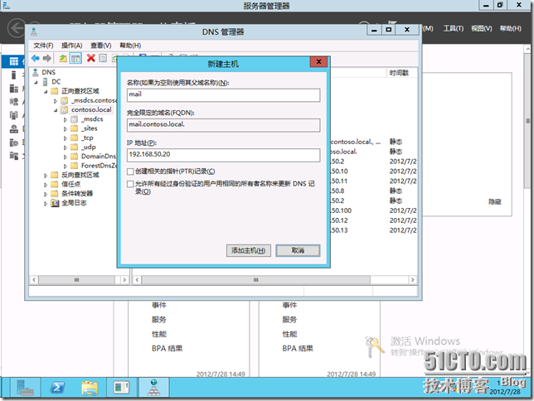
Task: Open the 操作(A) menu in DNS Manager
Action: (72, 46)
